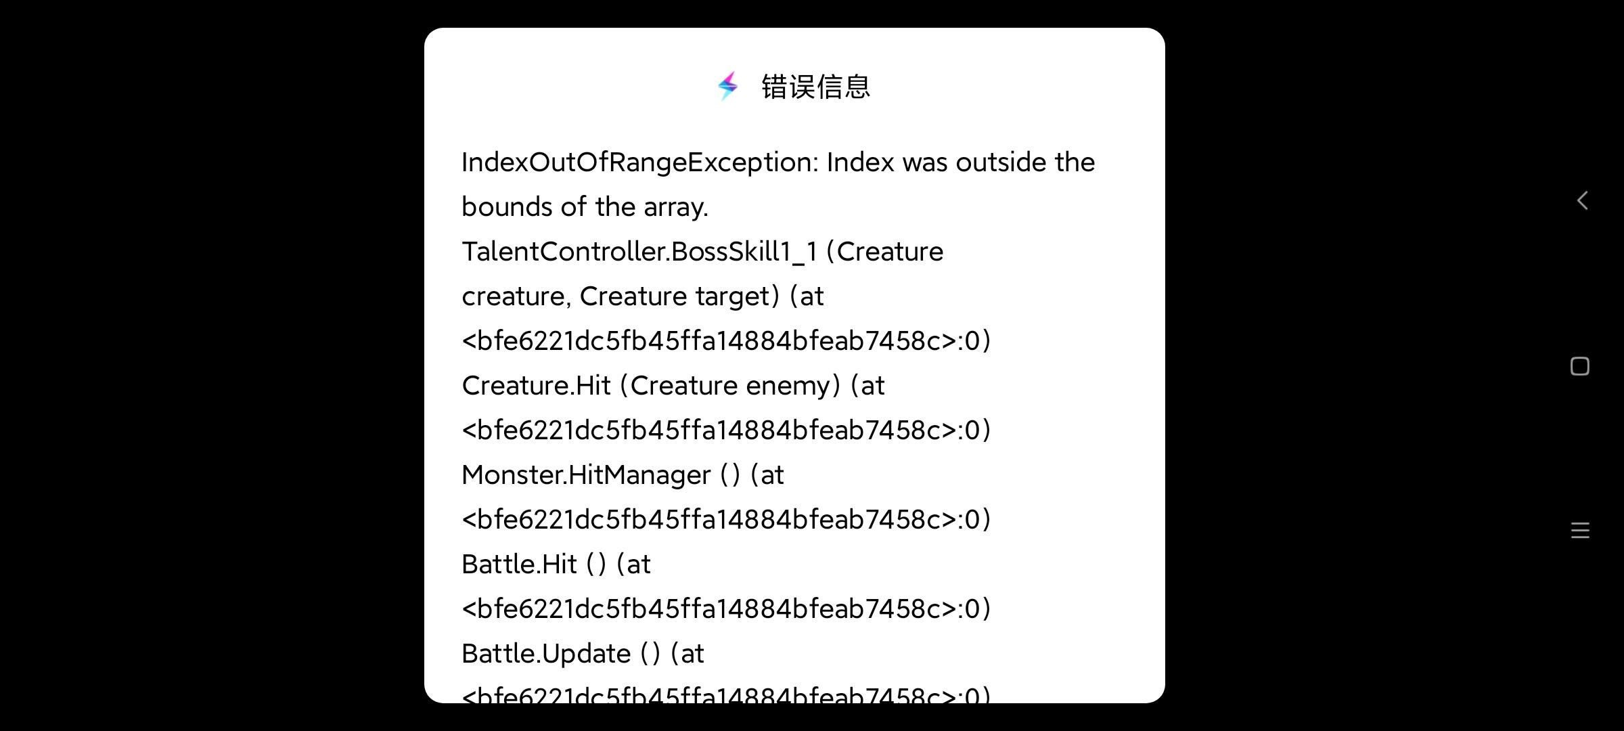1624x731 pixels.
Task: Select the hash line following "Creature target"
Action: point(726,340)
